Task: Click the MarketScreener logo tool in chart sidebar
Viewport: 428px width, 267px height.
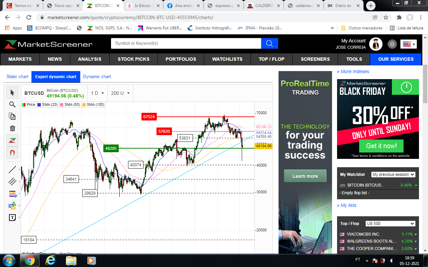Action: (12, 141)
